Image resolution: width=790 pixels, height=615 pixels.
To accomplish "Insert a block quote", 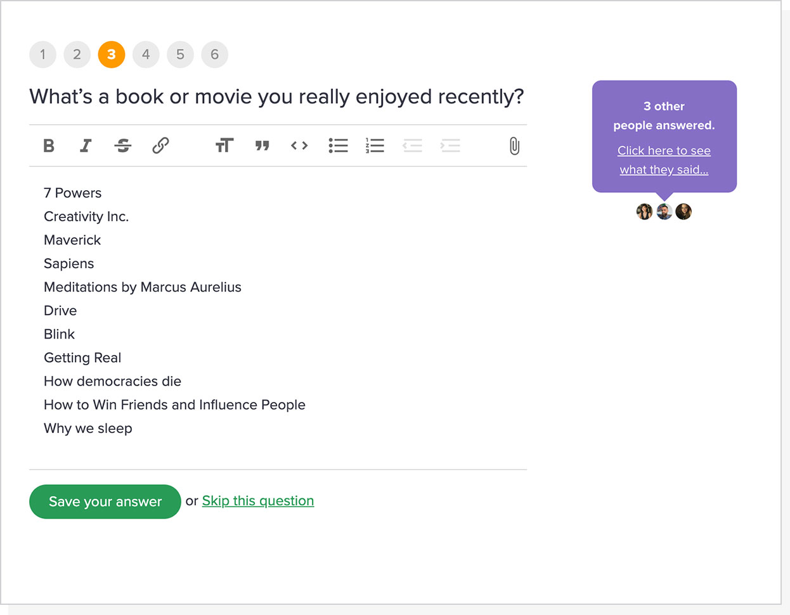I will point(262,146).
